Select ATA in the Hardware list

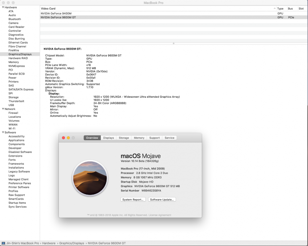point(11,11)
